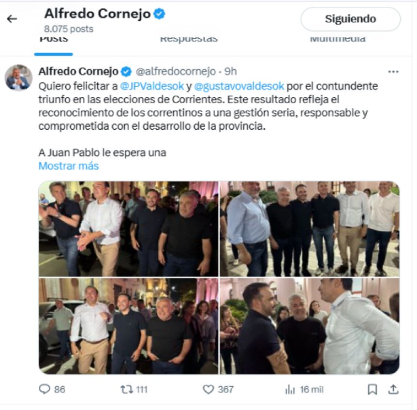Screen dimensions: 417x410
Task: Open the @JPValdesok mention link
Action: 152,86
